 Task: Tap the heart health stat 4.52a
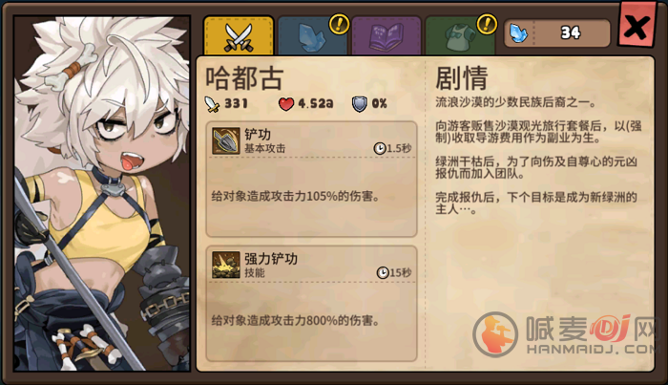(306, 103)
